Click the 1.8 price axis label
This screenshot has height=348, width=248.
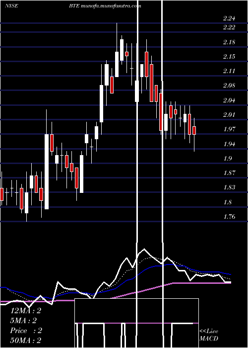tap(227, 202)
